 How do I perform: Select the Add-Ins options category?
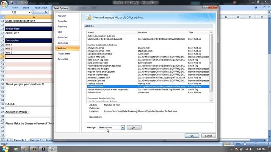[67, 48]
